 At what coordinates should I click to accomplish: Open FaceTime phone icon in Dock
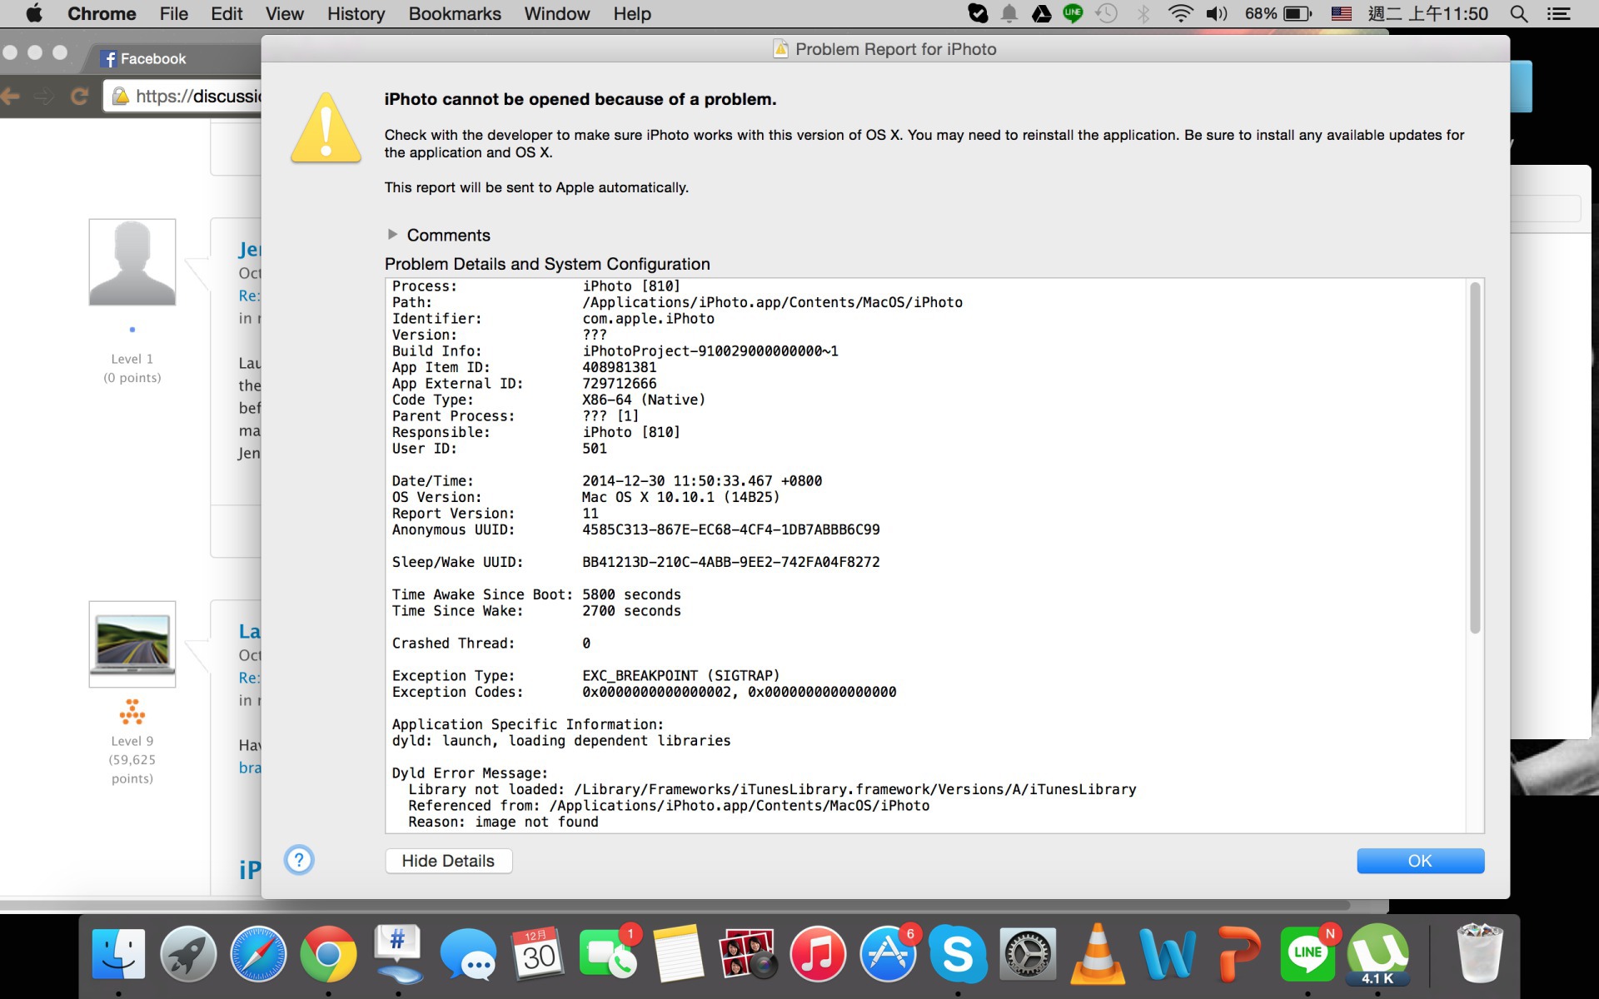pyautogui.click(x=608, y=954)
